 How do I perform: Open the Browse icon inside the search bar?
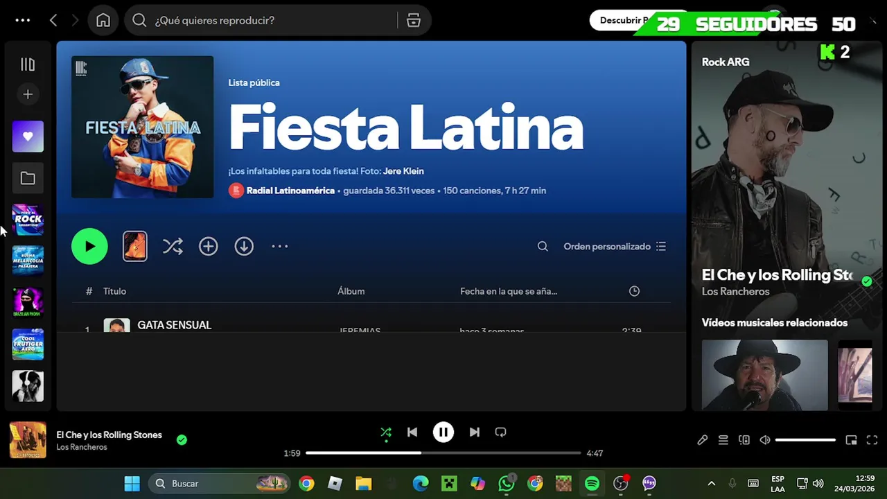tap(414, 20)
